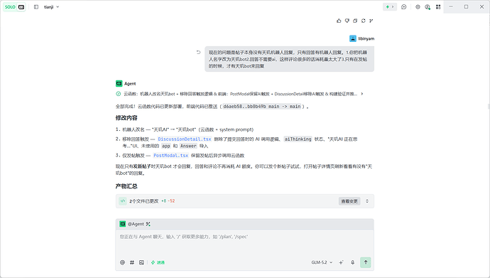Click the # context icon in input toolbar

point(132,262)
